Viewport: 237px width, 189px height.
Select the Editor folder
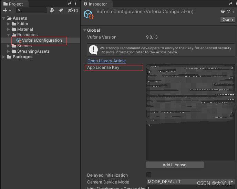(23, 24)
